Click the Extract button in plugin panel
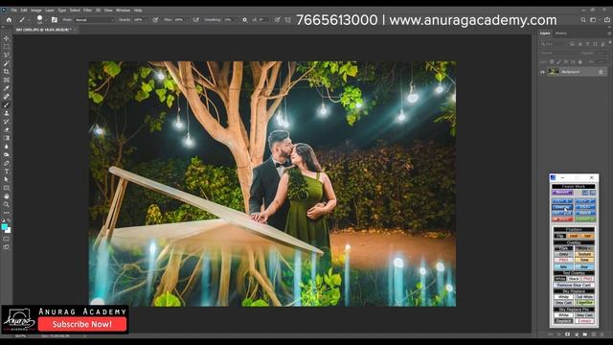613x345 pixels. (584, 321)
